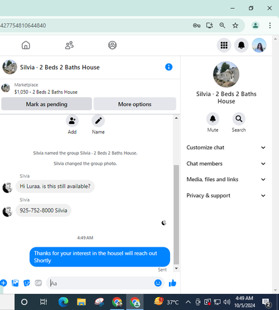Bookmark this page with star icon

235,25
